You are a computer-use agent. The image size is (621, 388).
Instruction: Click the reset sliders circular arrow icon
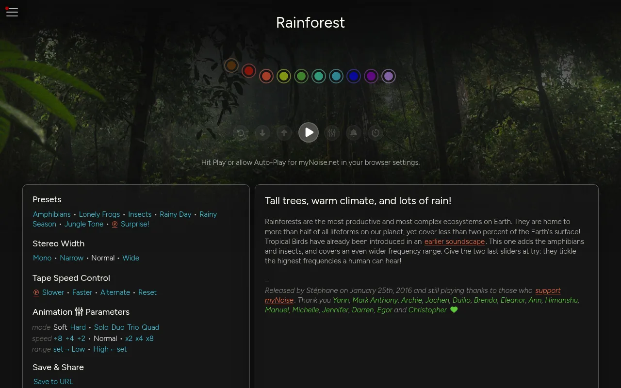[241, 133]
